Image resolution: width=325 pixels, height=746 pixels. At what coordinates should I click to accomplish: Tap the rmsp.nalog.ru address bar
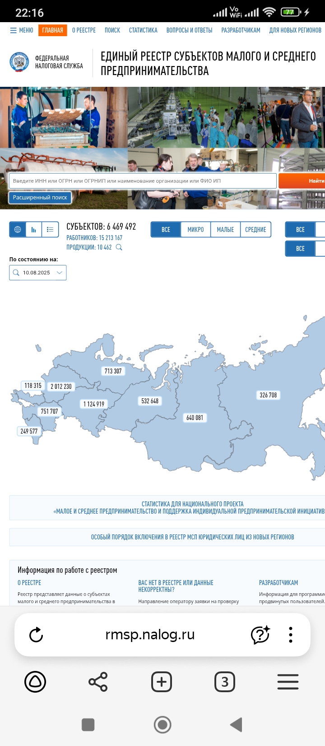(150, 635)
